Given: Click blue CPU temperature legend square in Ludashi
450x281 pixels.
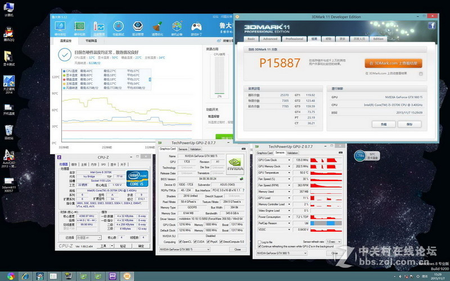Looking at the screenshot, I should pyautogui.click(x=64, y=71).
